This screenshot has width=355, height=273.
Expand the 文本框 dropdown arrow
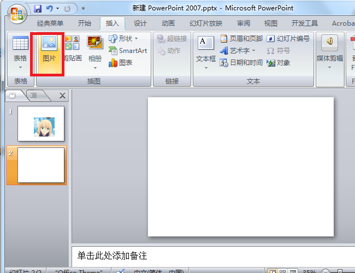coord(206,68)
